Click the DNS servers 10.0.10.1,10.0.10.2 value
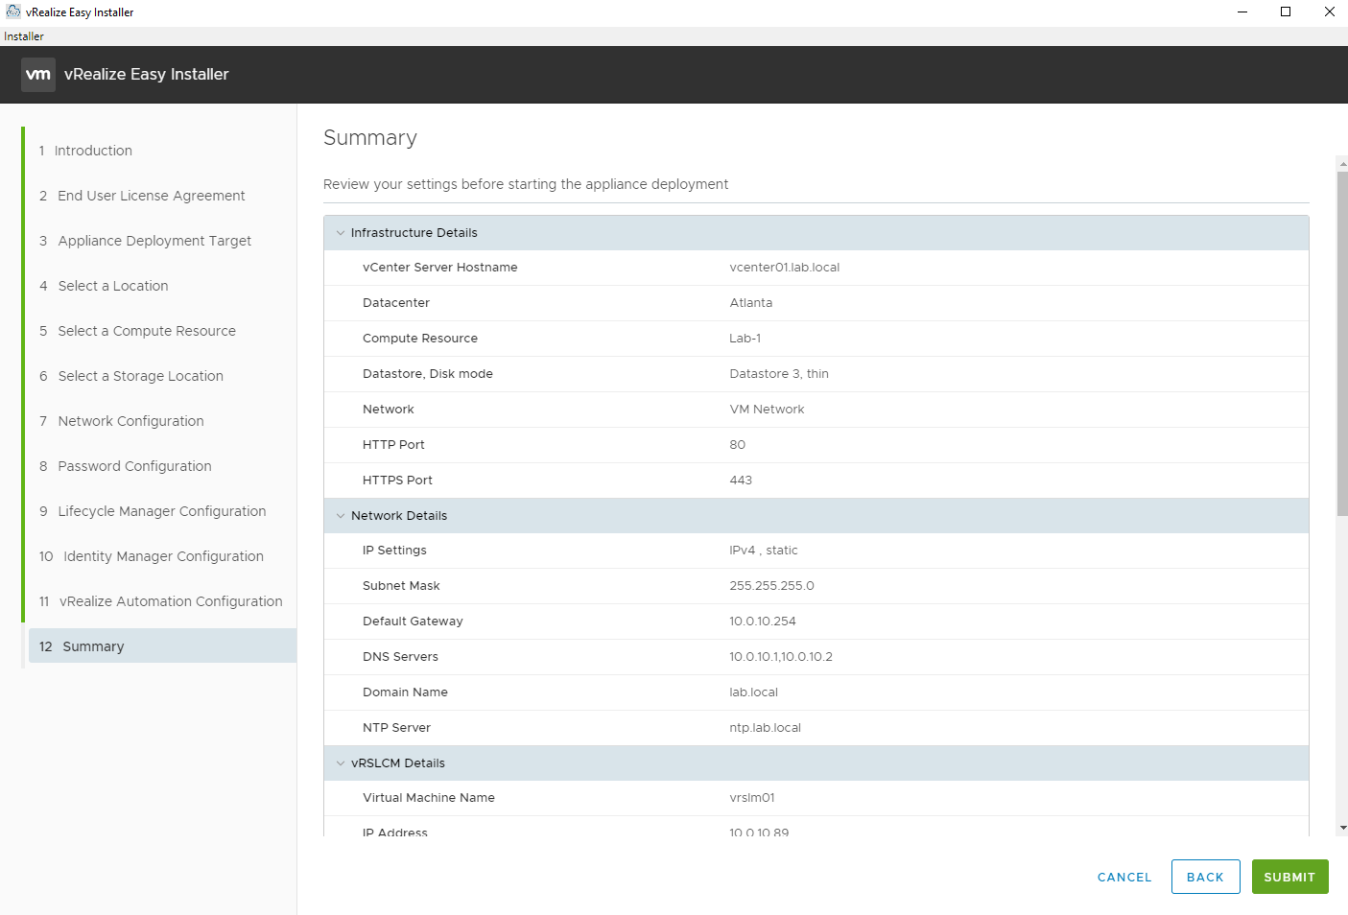The image size is (1348, 915). (x=781, y=657)
